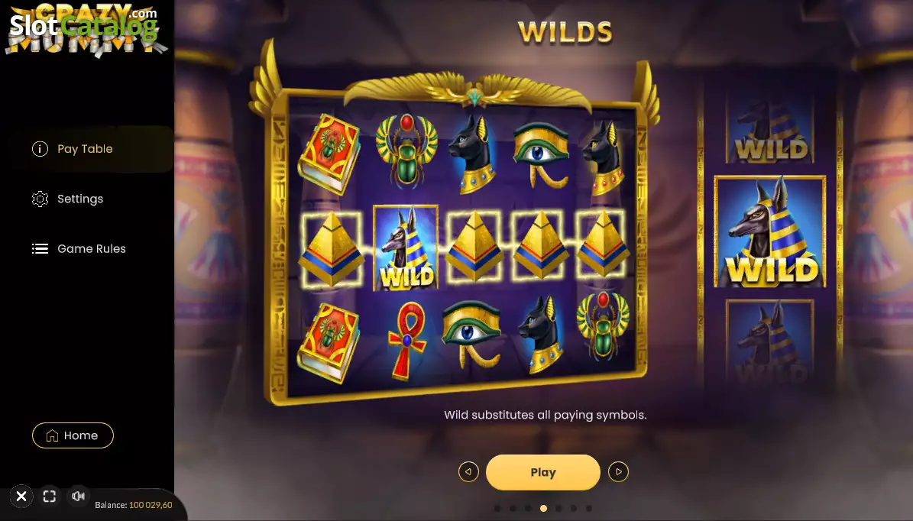The image size is (913, 521).
Task: Go to previous paytable page arrow
Action: (x=468, y=471)
